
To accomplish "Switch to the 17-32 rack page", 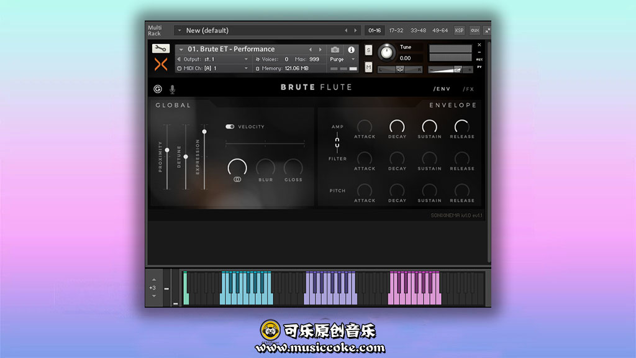I will (396, 30).
